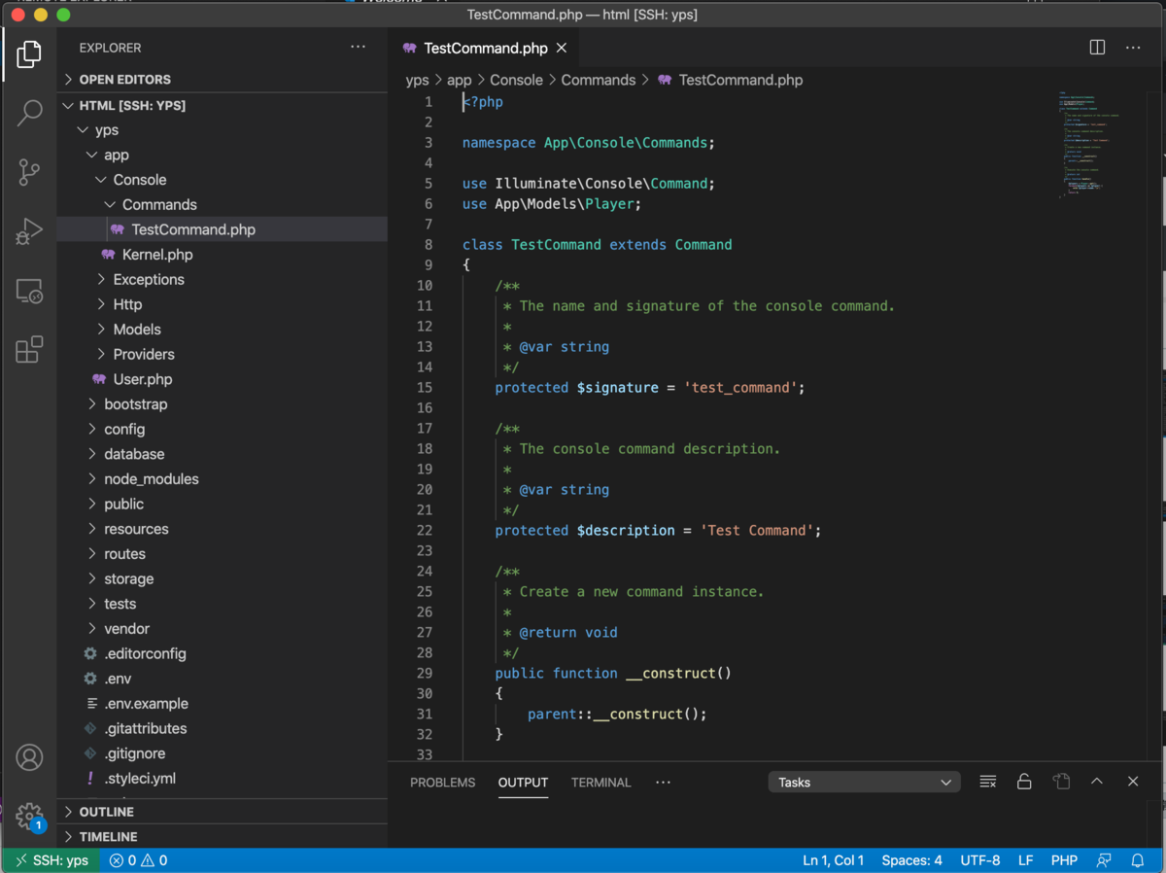This screenshot has height=873, width=1166.
Task: Open Kernel.php in the file tree
Action: click(x=222, y=255)
